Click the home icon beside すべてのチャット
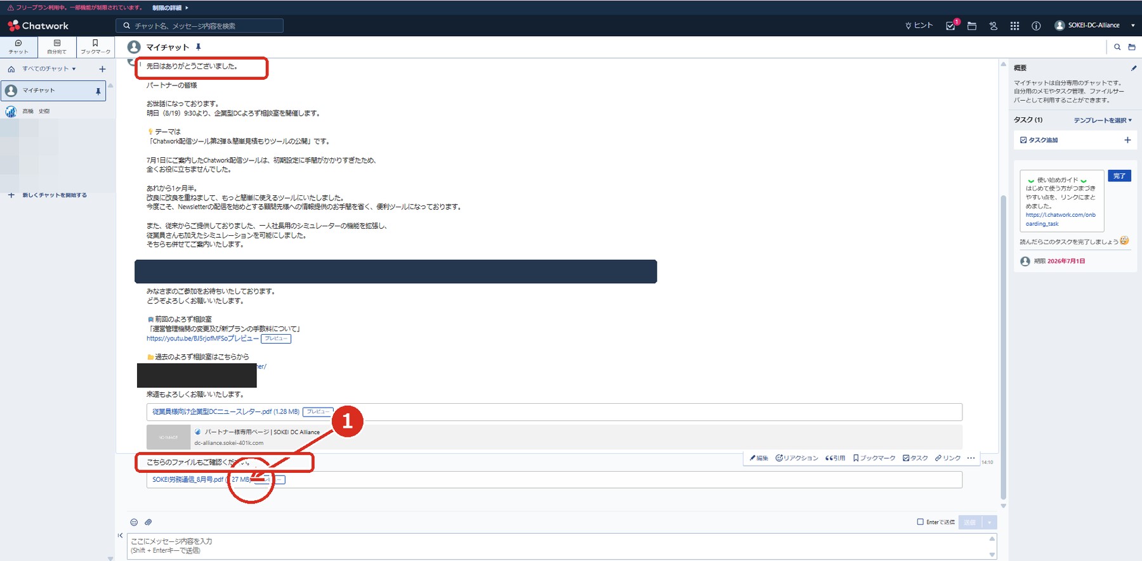The width and height of the screenshot is (1142, 561). pyautogui.click(x=11, y=69)
